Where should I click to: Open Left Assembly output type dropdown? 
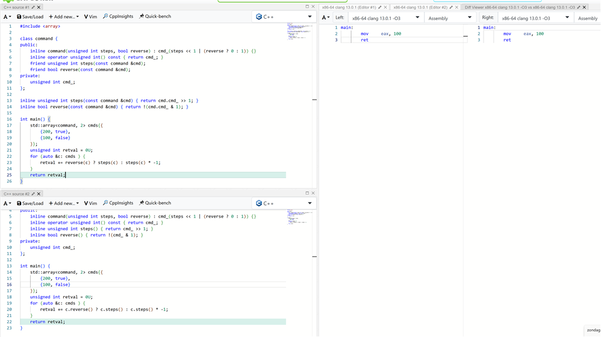(x=450, y=18)
